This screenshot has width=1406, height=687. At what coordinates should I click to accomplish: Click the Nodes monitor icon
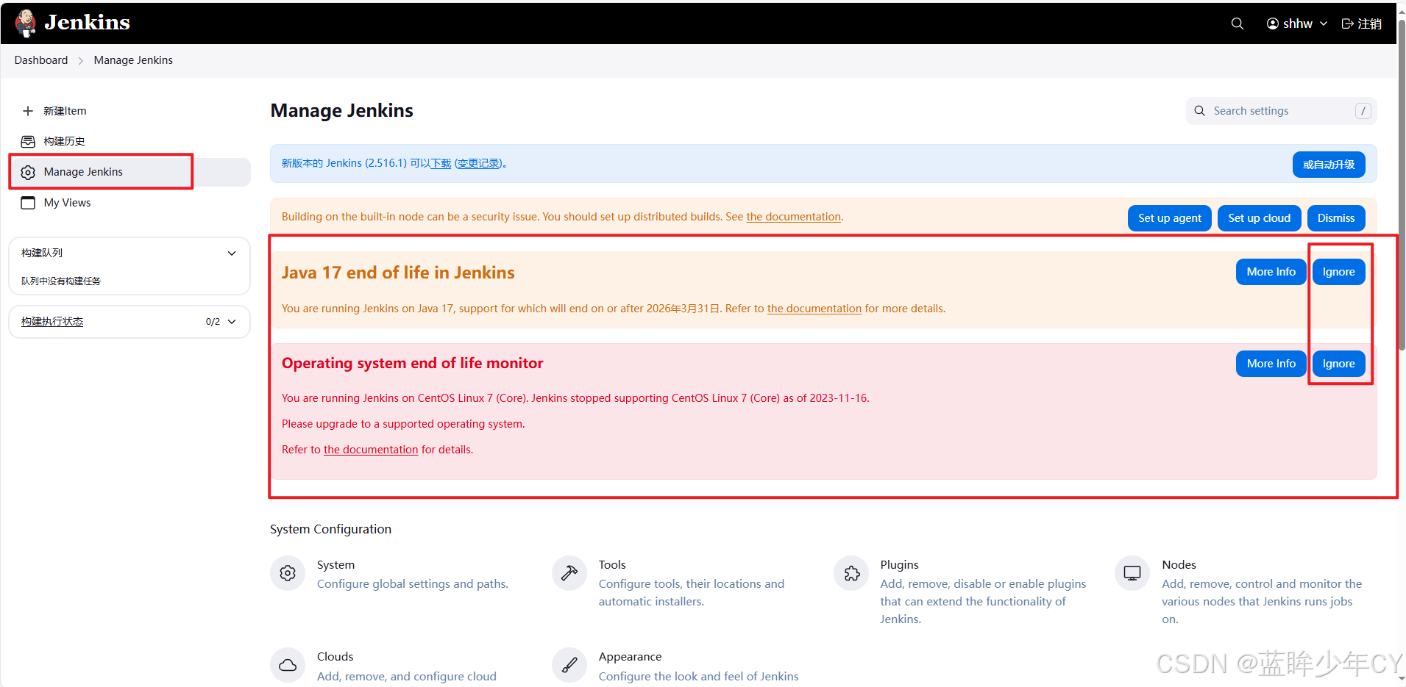tap(1132, 573)
